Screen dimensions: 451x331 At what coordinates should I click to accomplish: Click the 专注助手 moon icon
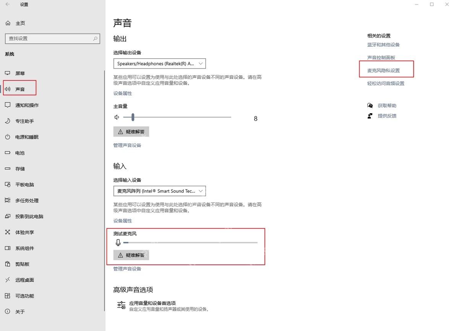8,121
